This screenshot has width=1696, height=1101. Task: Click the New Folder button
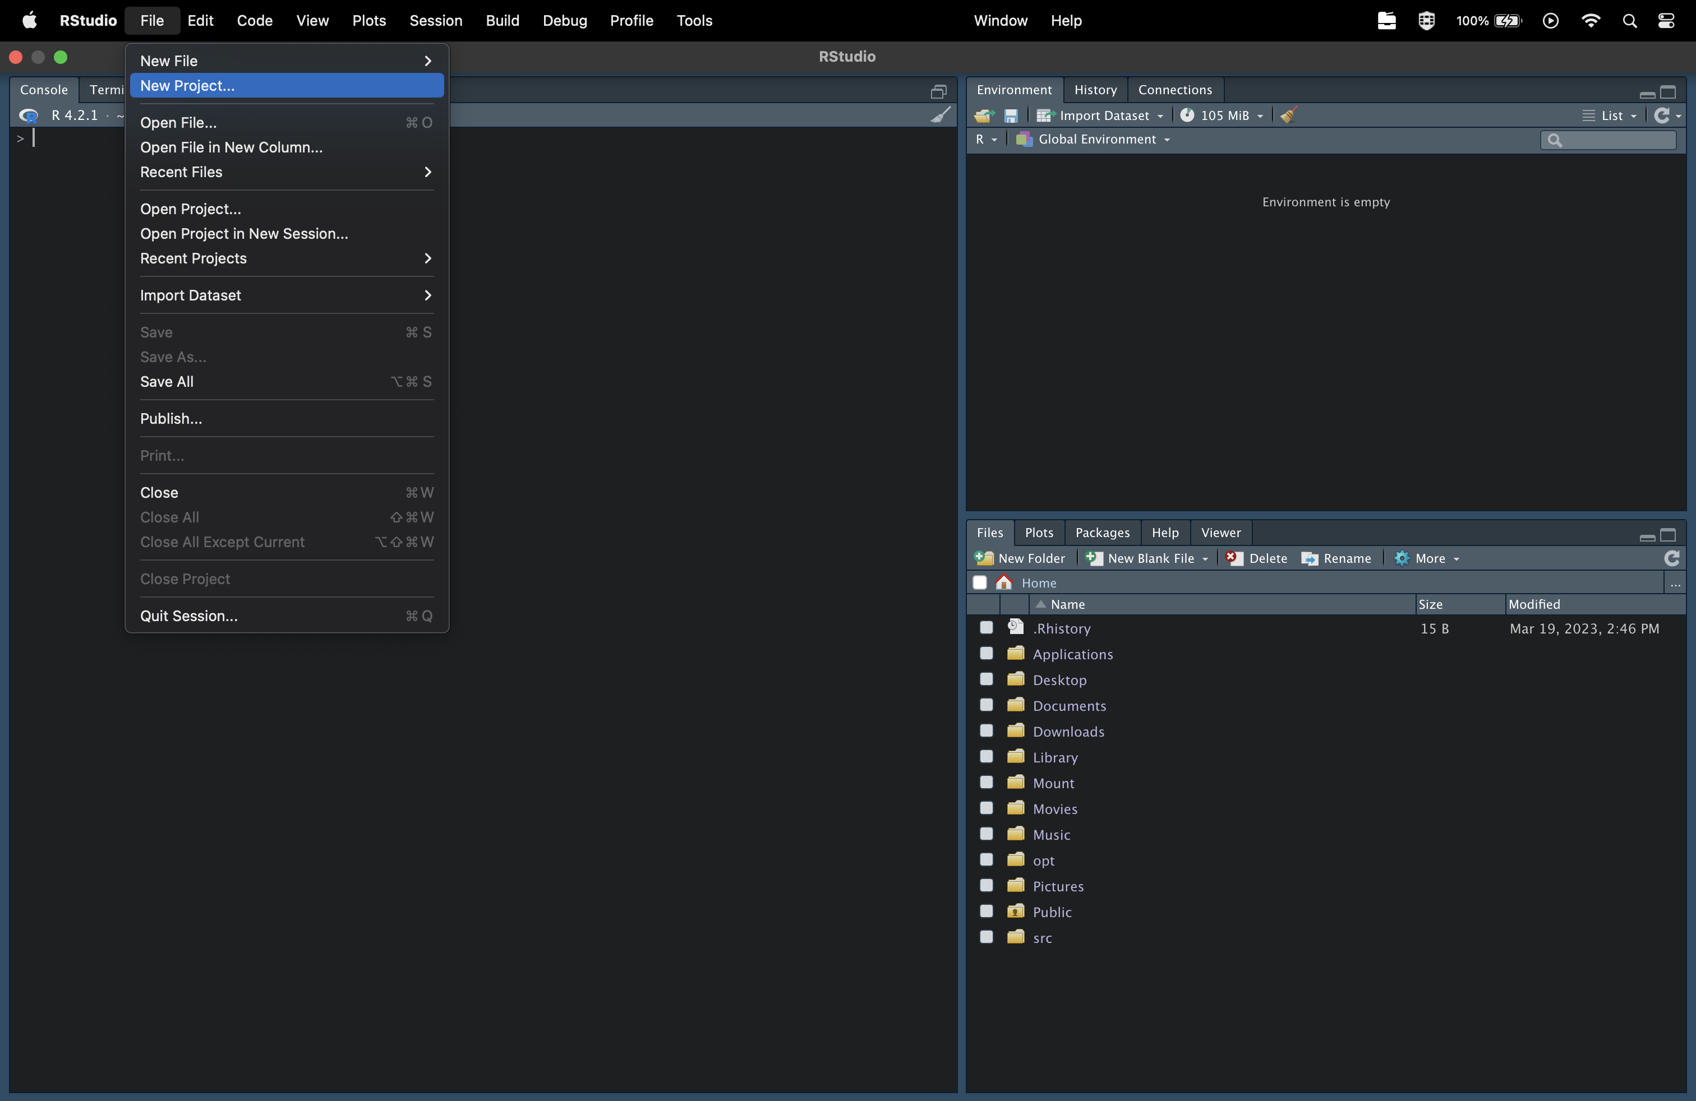[1020, 558]
